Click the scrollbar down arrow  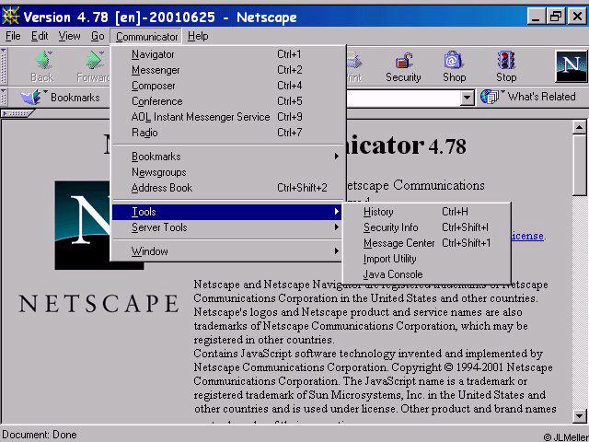(x=579, y=415)
